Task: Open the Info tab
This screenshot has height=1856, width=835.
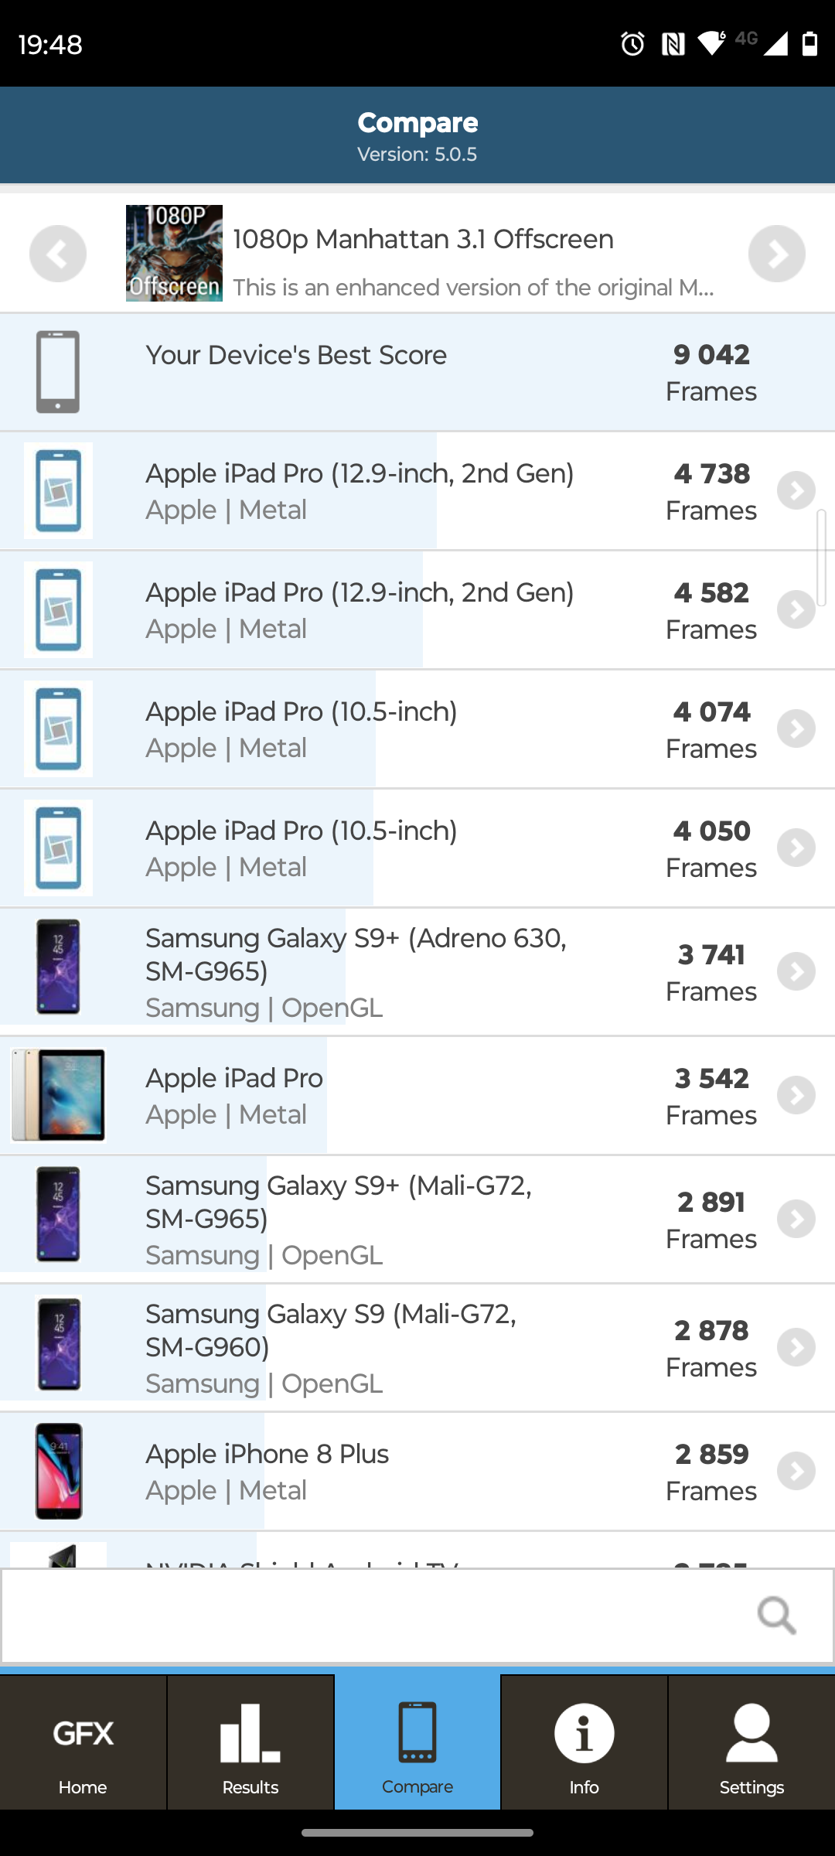Action: (584, 1743)
